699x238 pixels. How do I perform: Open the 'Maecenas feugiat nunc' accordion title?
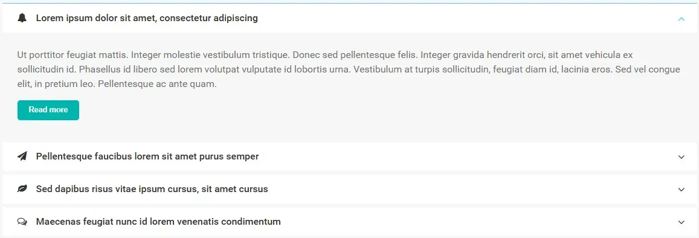(x=158, y=222)
